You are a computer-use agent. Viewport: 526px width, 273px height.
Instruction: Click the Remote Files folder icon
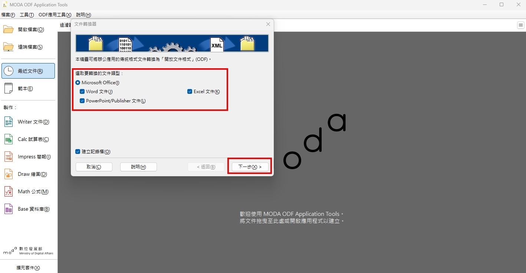coord(9,47)
